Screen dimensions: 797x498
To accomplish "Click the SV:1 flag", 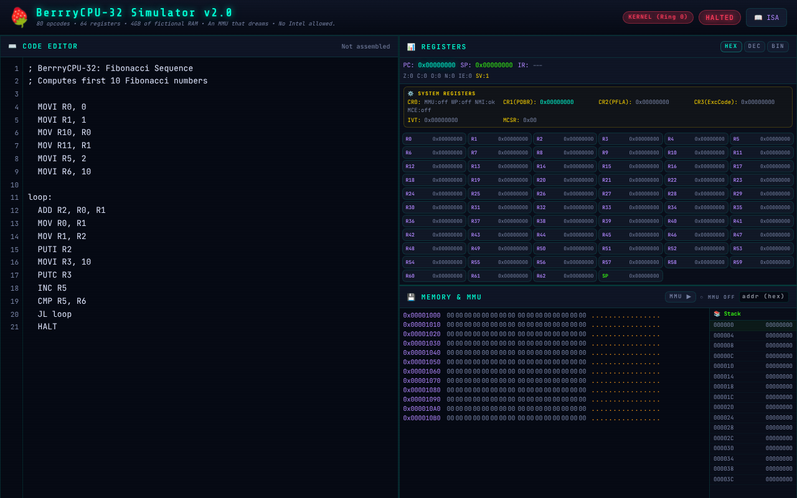I will click(x=483, y=76).
